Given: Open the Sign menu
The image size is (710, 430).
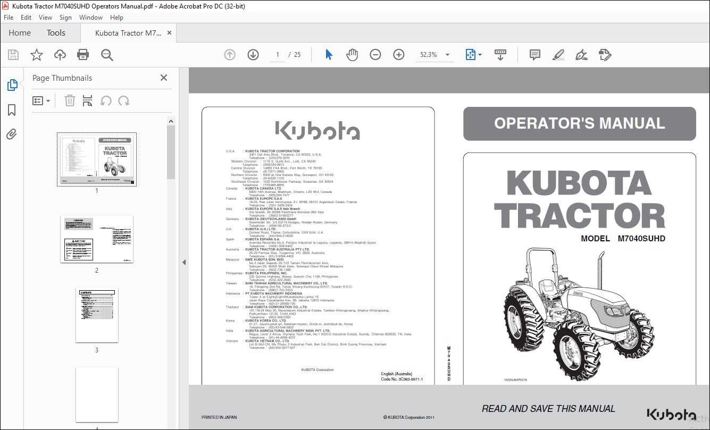Looking at the screenshot, I should pyautogui.click(x=65, y=18).
